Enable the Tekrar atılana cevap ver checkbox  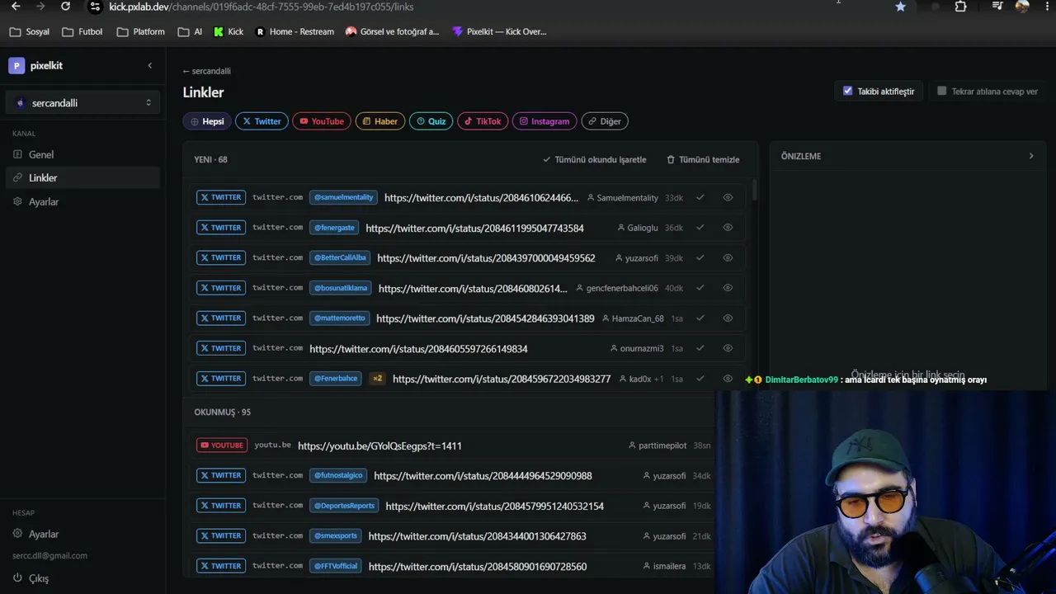click(x=942, y=91)
